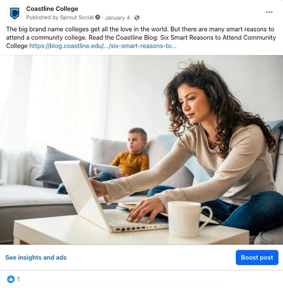The image size is (283, 288).
Task: Open the January 4 post timestamp
Action: [117, 17]
